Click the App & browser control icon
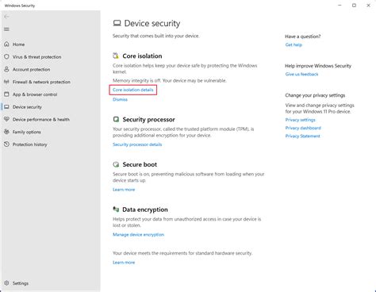This screenshot has width=376, height=292. [6, 94]
